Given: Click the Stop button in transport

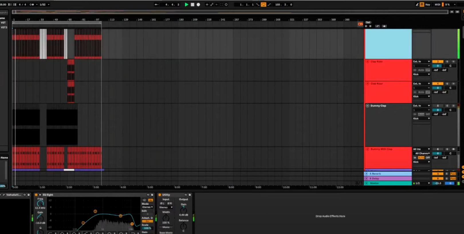Looking at the screenshot, I should tap(192, 5).
